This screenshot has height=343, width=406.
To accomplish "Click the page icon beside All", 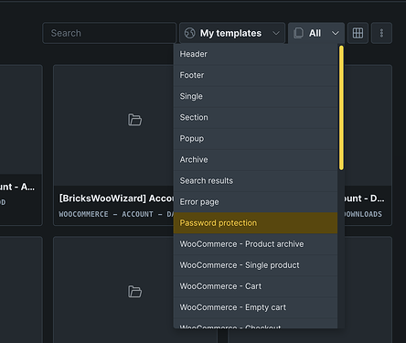I will 298,33.
